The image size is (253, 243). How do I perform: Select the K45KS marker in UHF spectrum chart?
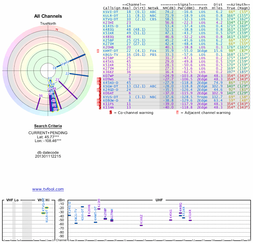(170, 220)
